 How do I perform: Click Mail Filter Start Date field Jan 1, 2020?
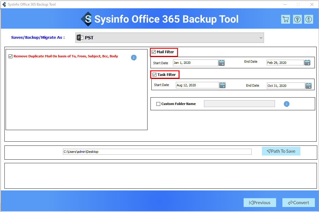pos(195,63)
